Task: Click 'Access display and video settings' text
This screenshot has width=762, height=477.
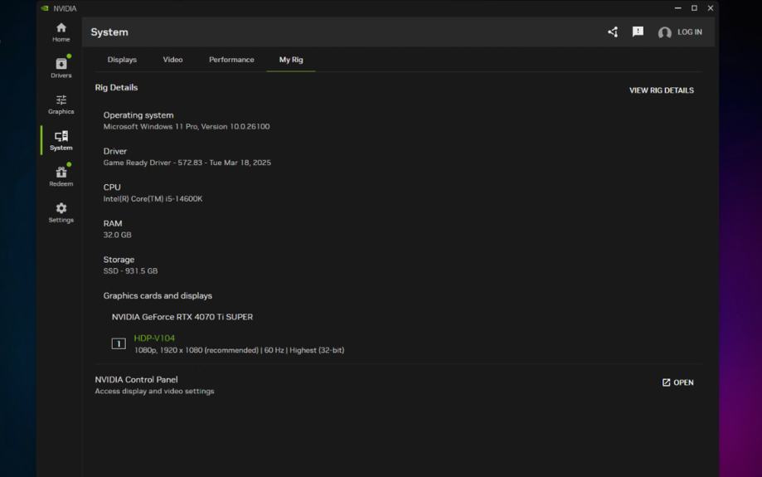Action: tap(154, 392)
